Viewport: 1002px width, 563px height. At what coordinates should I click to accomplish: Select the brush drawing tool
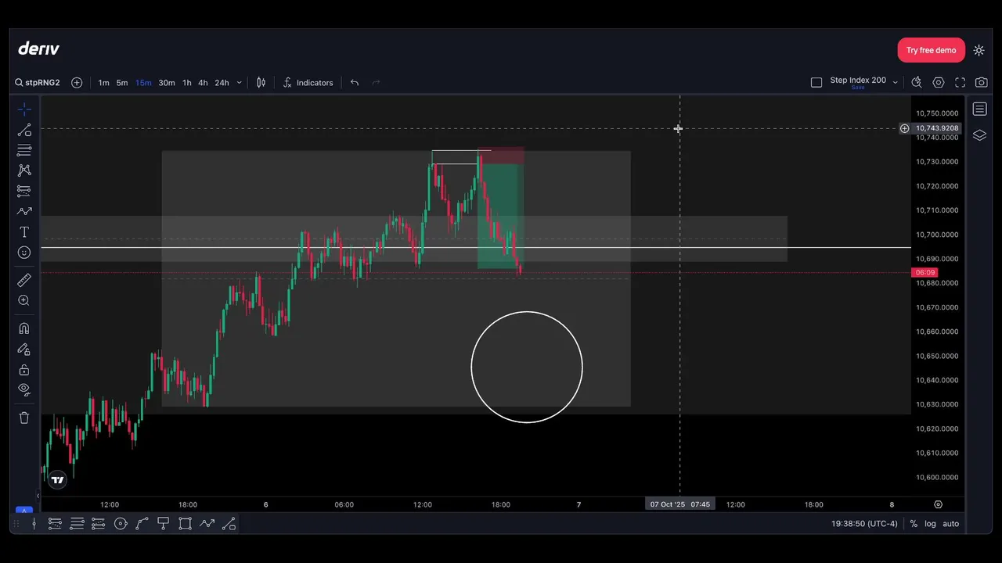(24, 211)
